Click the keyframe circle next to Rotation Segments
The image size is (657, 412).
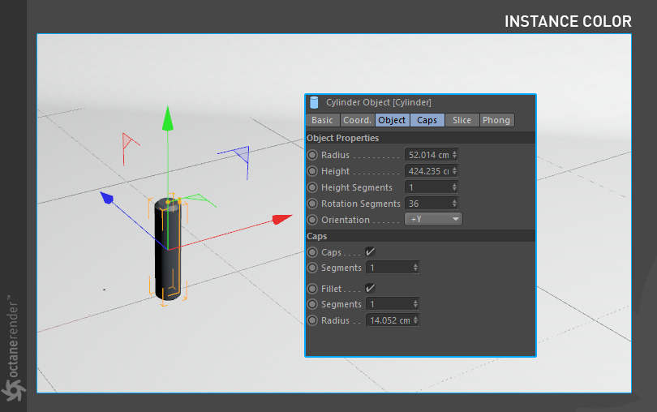(312, 204)
